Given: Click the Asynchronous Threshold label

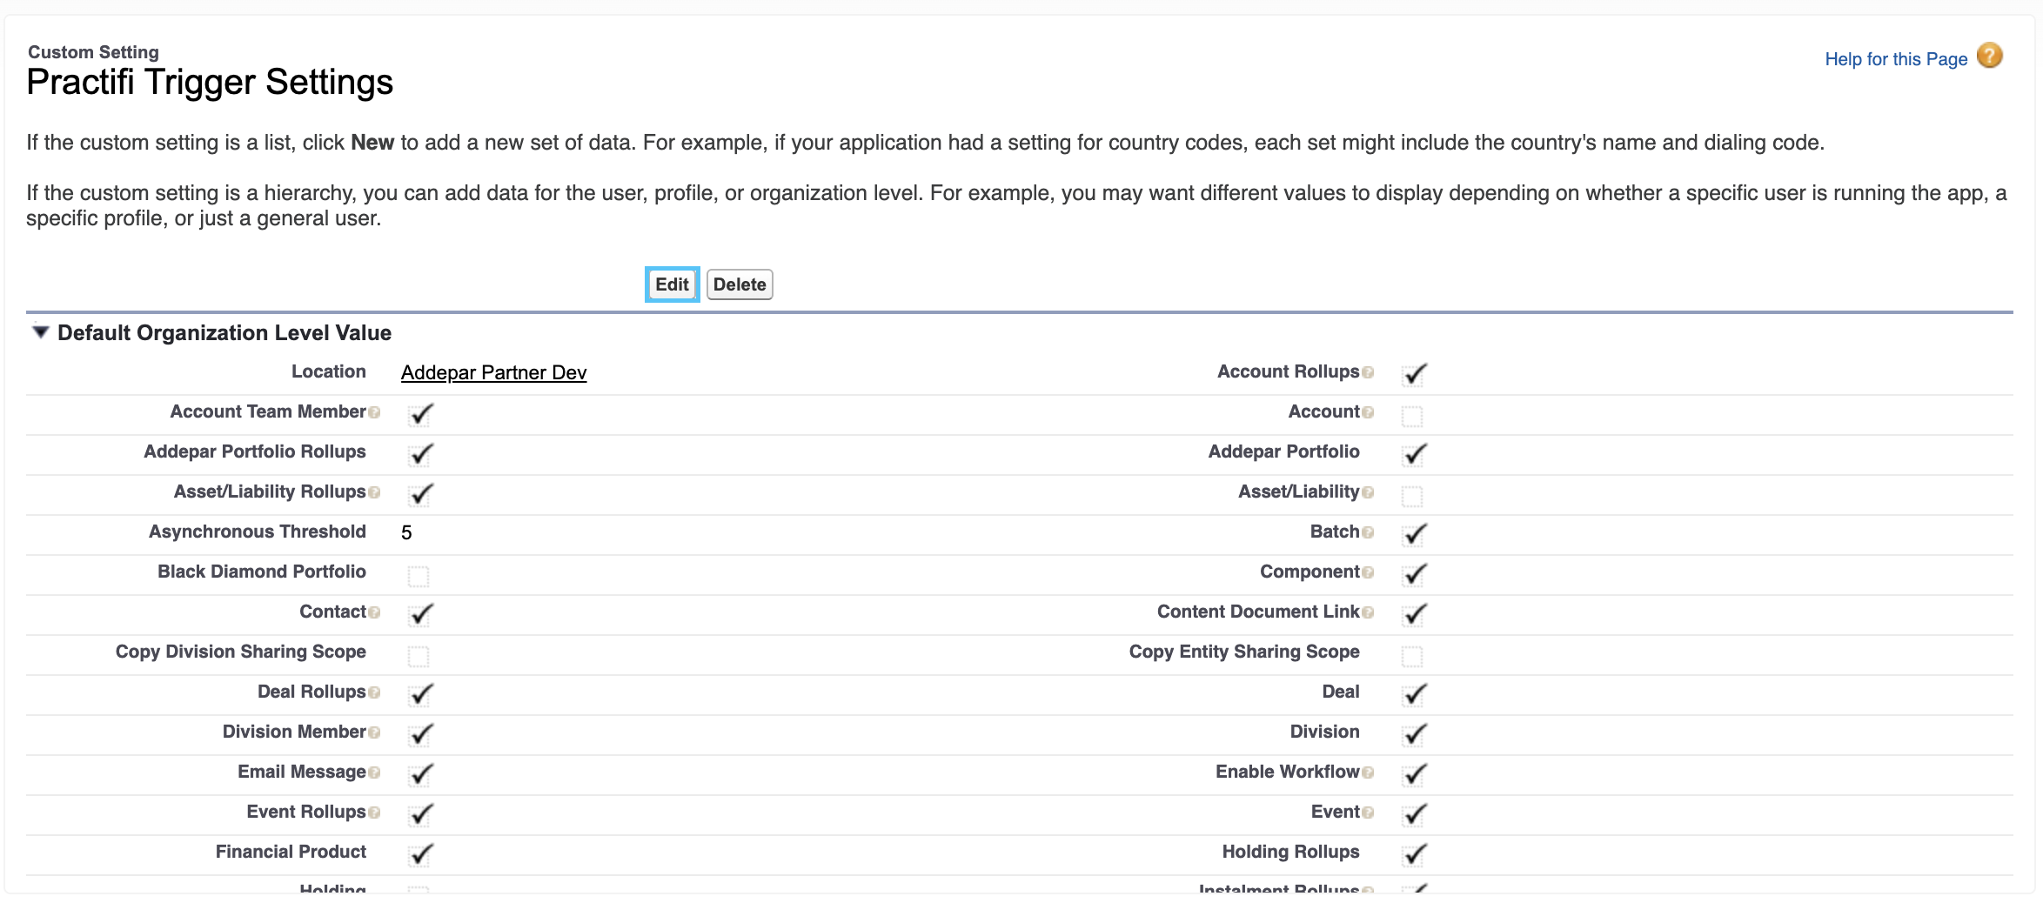Looking at the screenshot, I should click(258, 532).
